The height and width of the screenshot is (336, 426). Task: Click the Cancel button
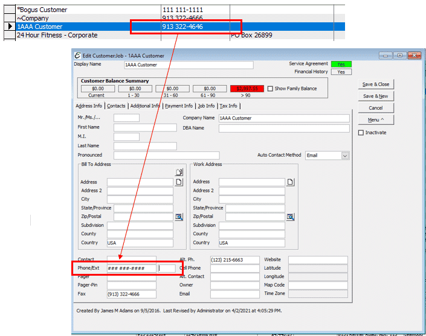point(376,108)
